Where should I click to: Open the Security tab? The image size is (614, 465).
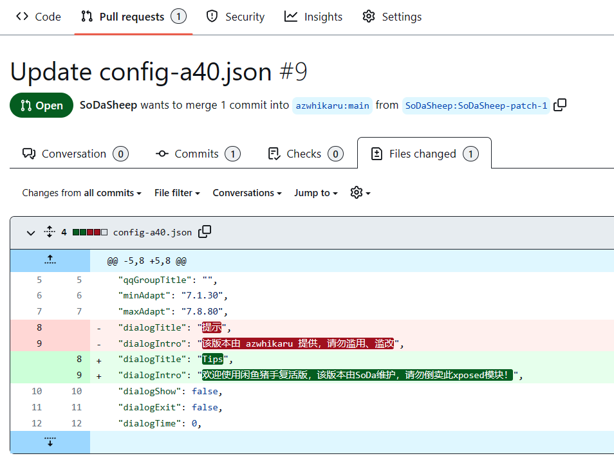point(236,17)
